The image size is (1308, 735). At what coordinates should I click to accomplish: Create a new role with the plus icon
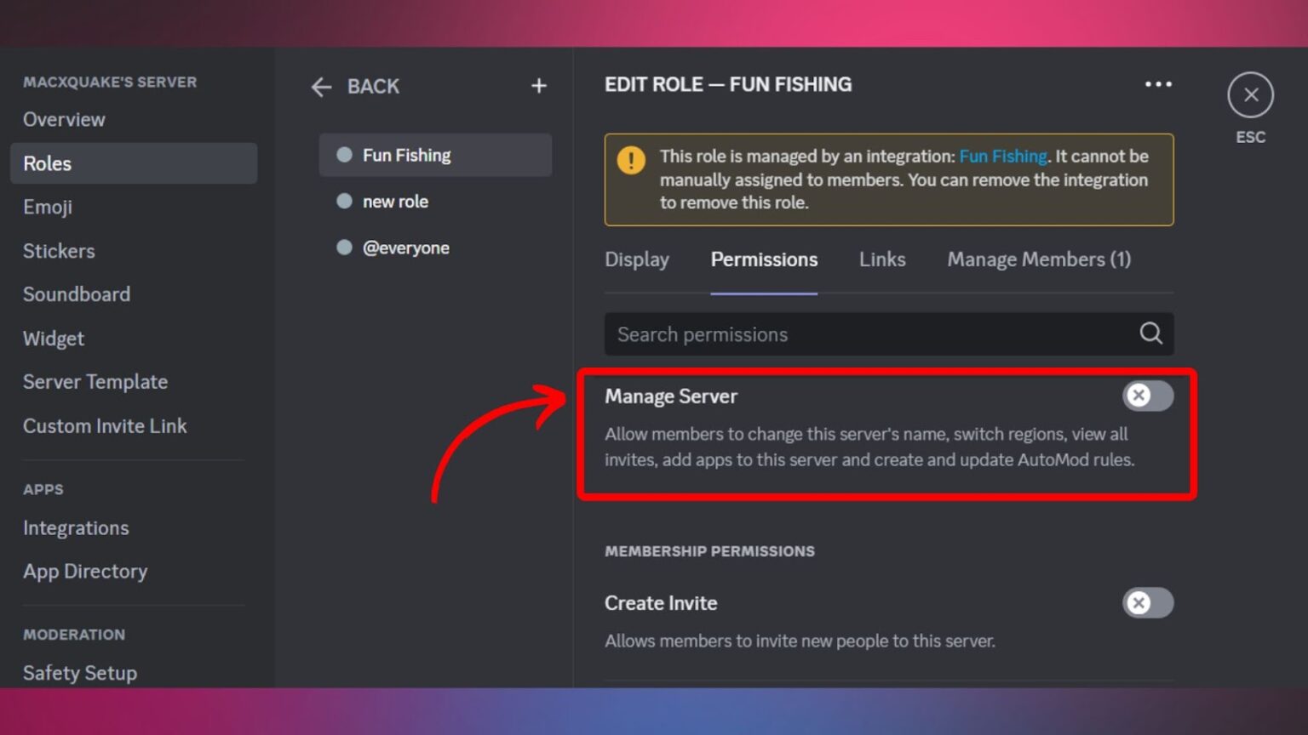pyautogui.click(x=538, y=85)
